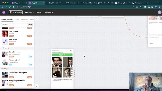Click the password key icon
This screenshot has height=91, width=162.
click(133, 7)
